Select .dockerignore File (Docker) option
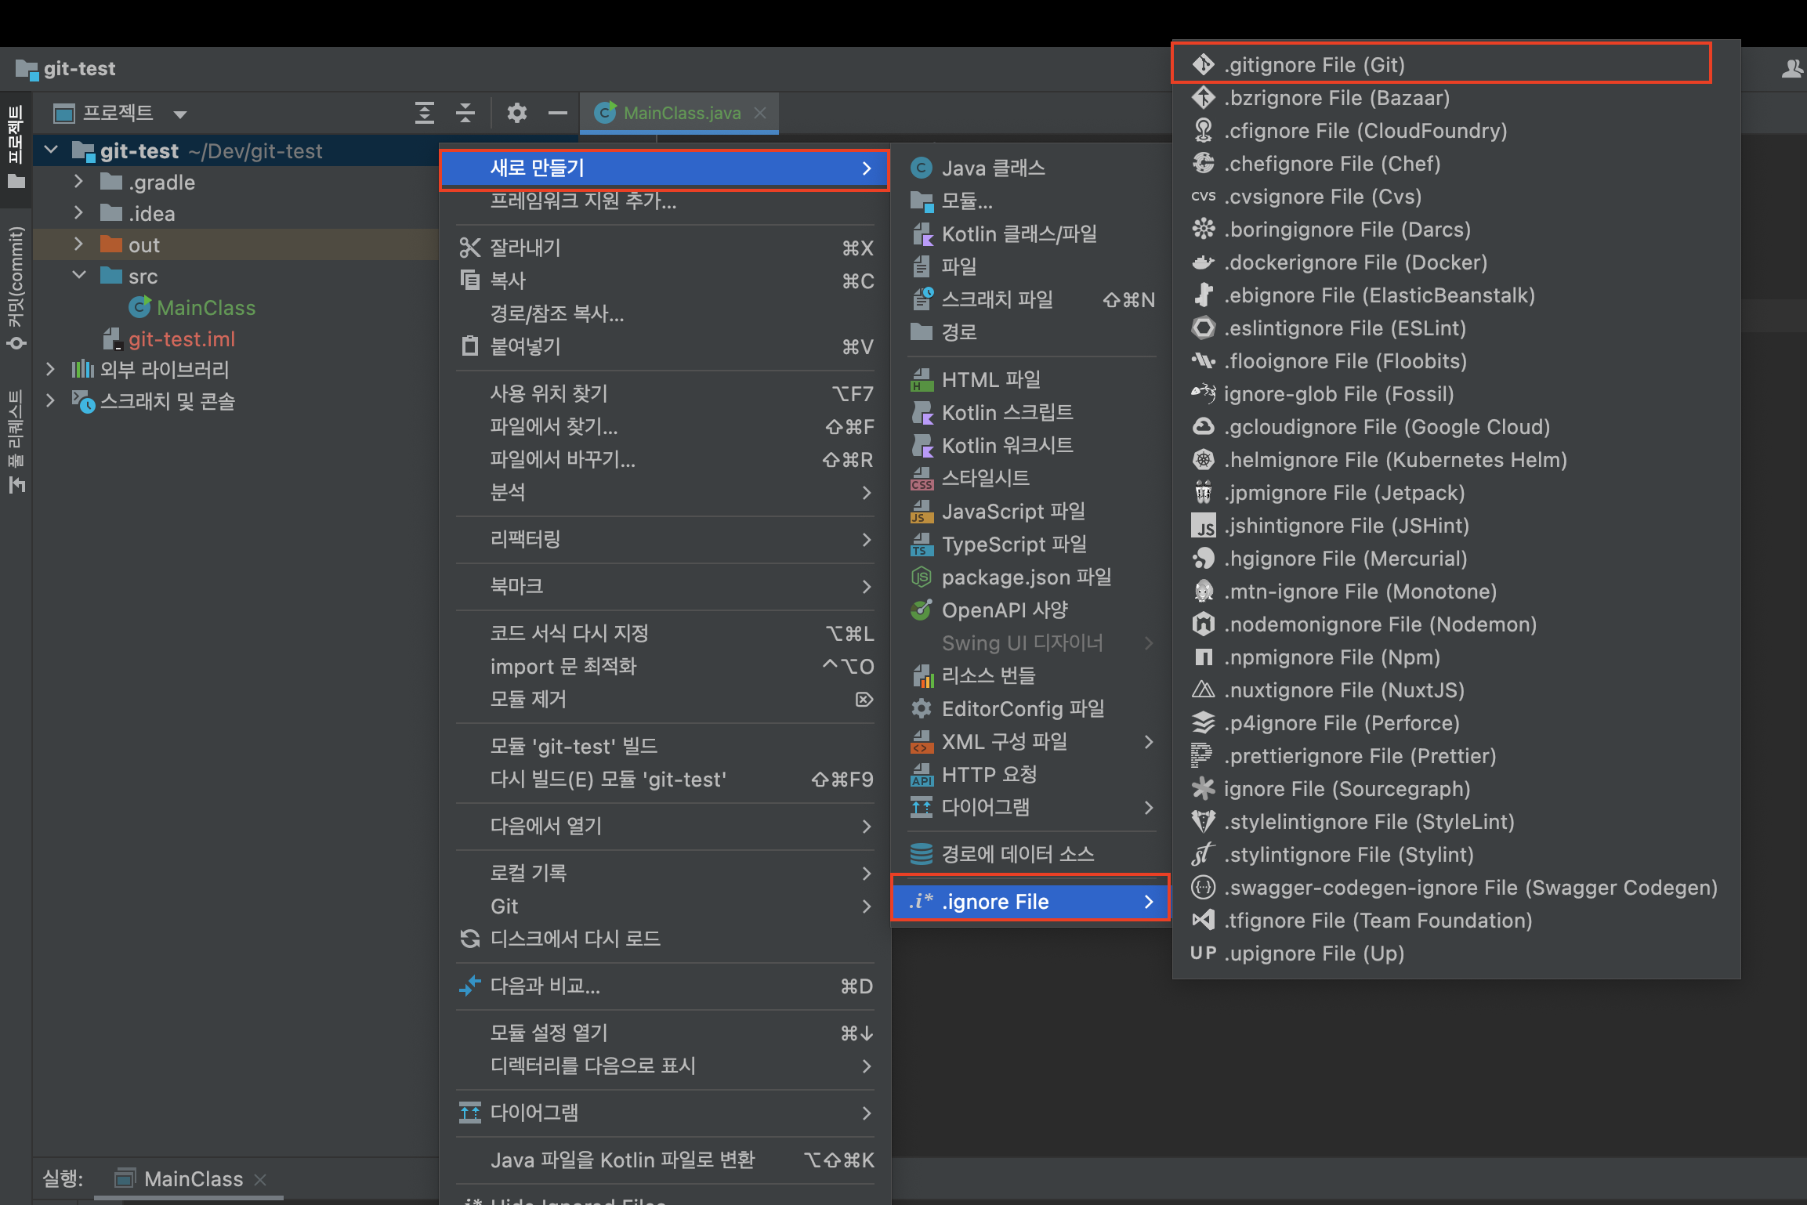Screen dimensions: 1807x1205 pos(1355,262)
